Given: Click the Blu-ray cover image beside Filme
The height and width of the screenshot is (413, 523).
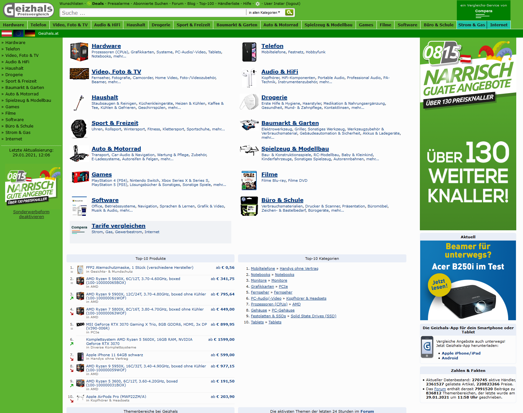Looking at the screenshot, I should 249,180.
